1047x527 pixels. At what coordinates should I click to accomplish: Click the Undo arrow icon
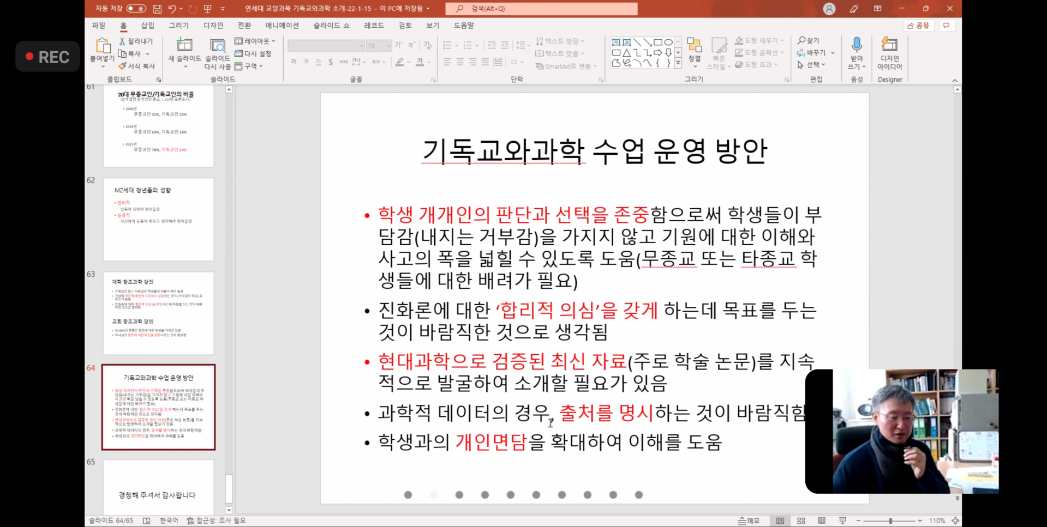pyautogui.click(x=172, y=9)
